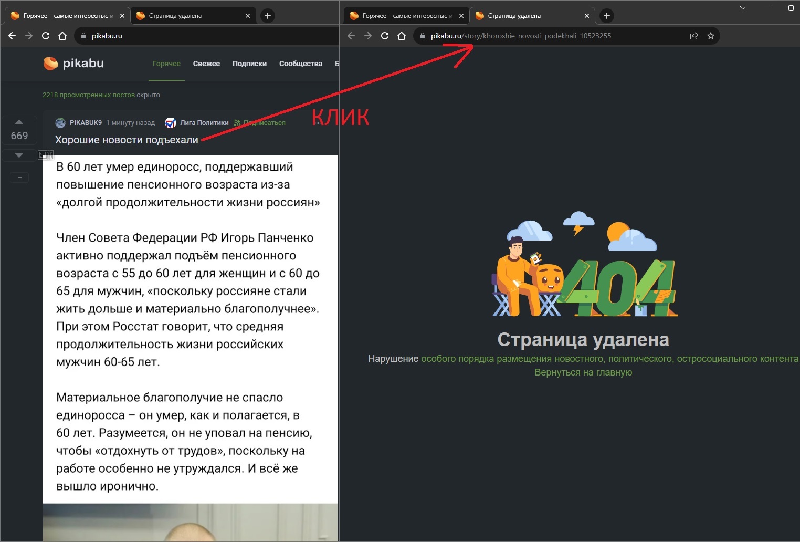
Task: Downvote the post using the down arrow
Action: tap(19, 155)
